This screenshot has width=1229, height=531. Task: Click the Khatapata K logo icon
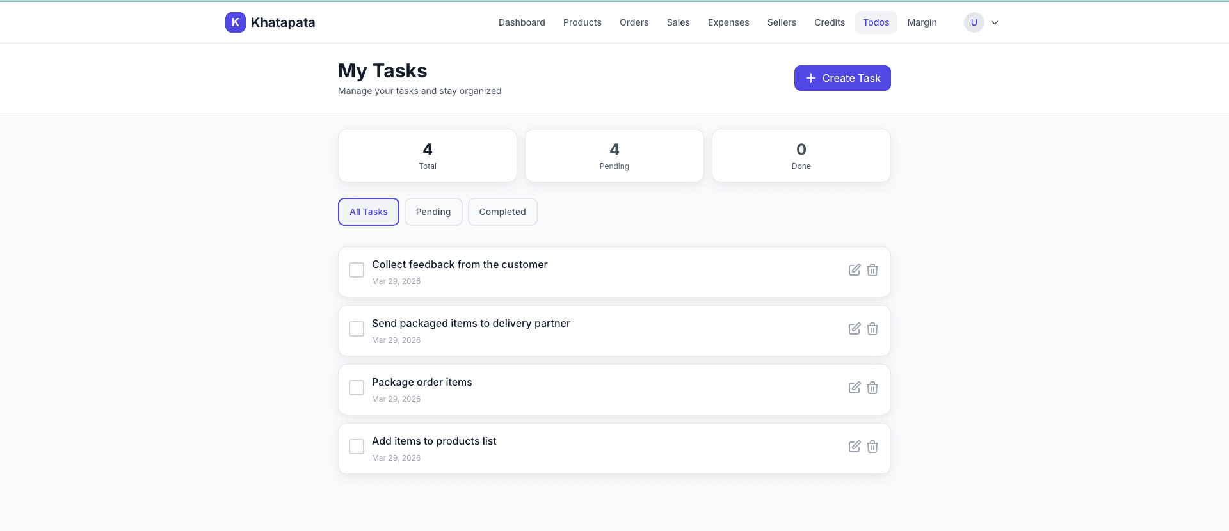tap(236, 22)
